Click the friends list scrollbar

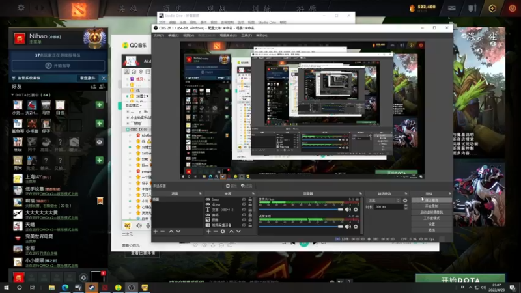click(107, 96)
